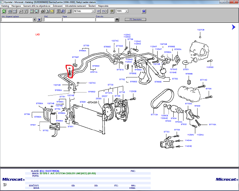The width and height of the screenshot is (239, 191).
Task: Click the blue Help question-mark icon
Action: coord(144,11)
